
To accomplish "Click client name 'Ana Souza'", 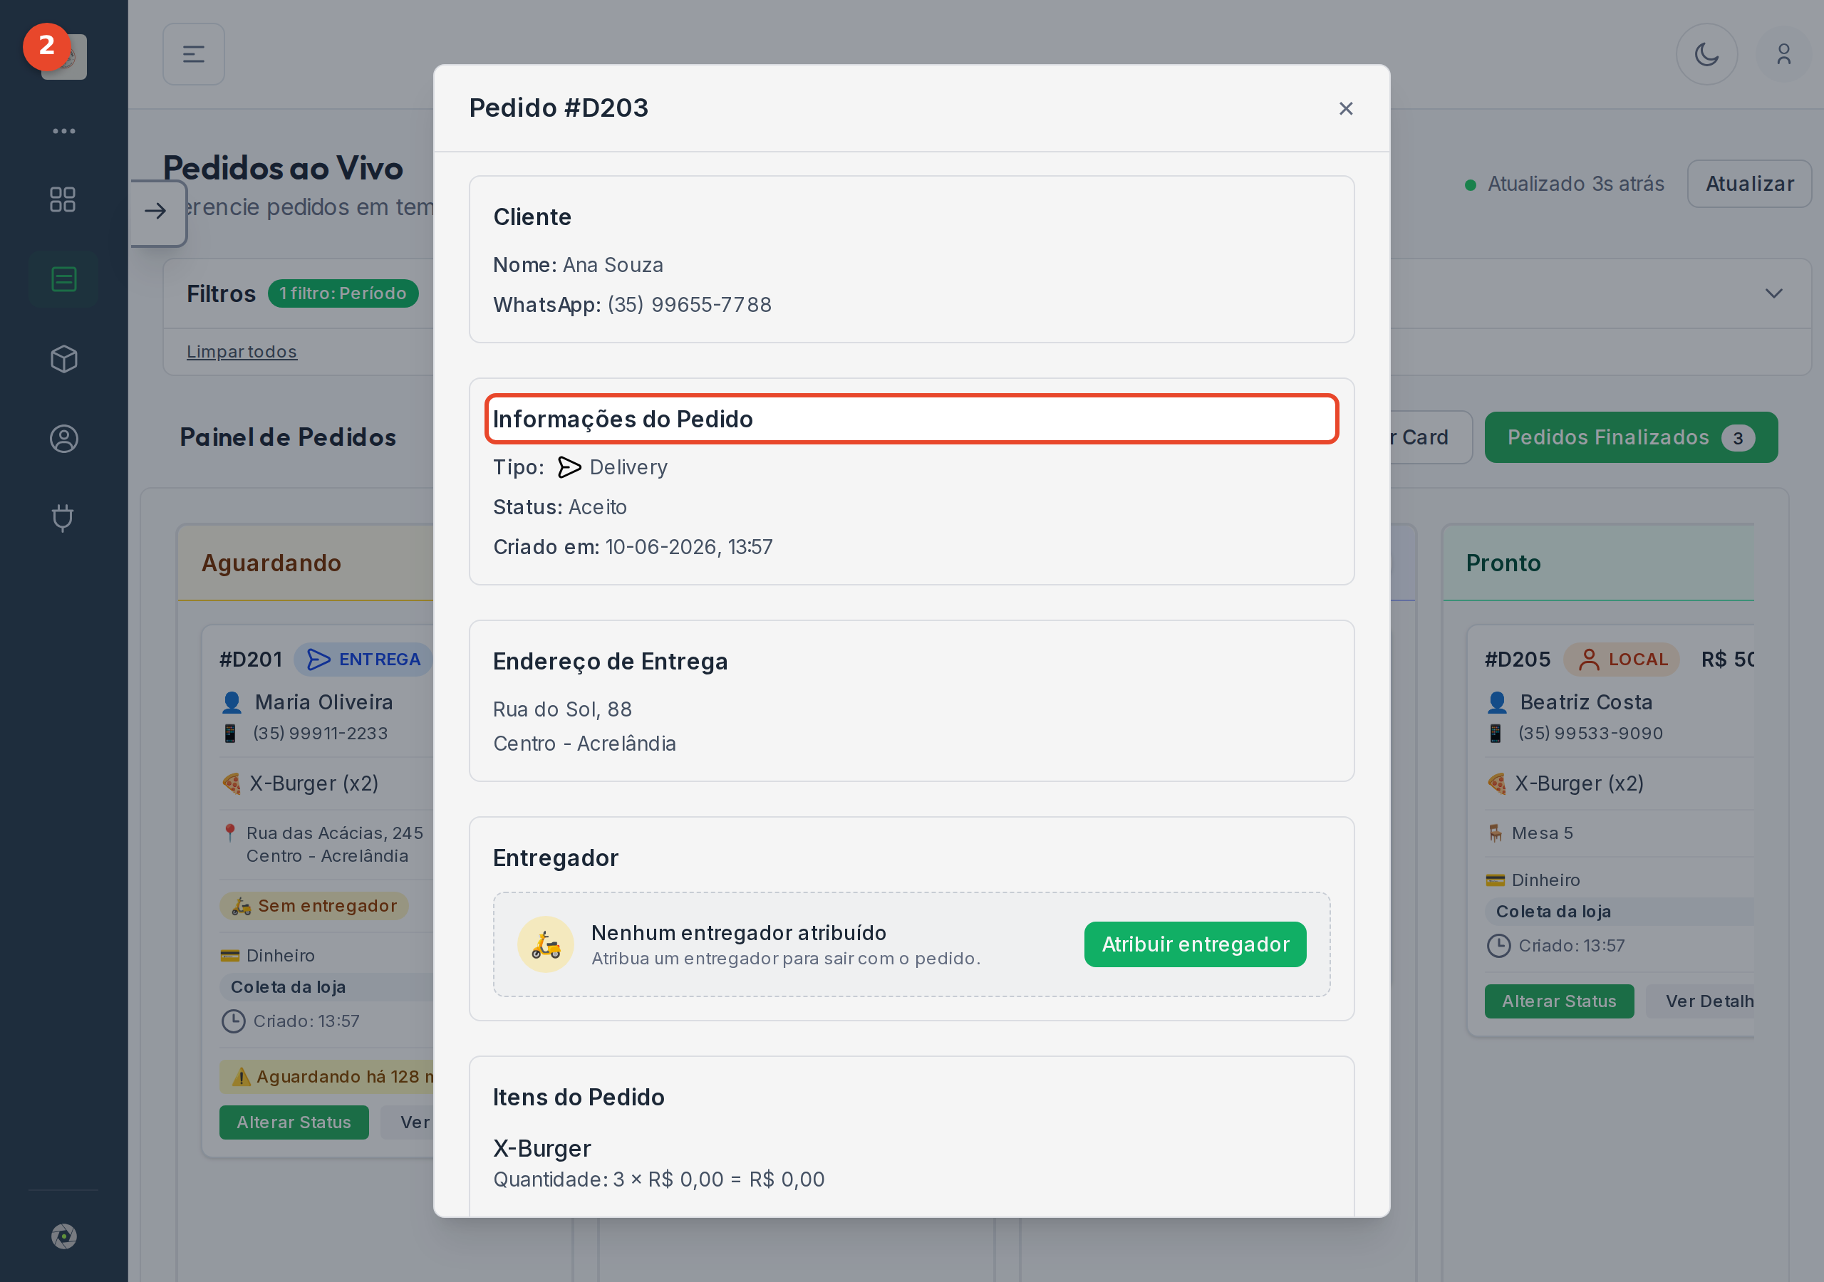I will 613,264.
